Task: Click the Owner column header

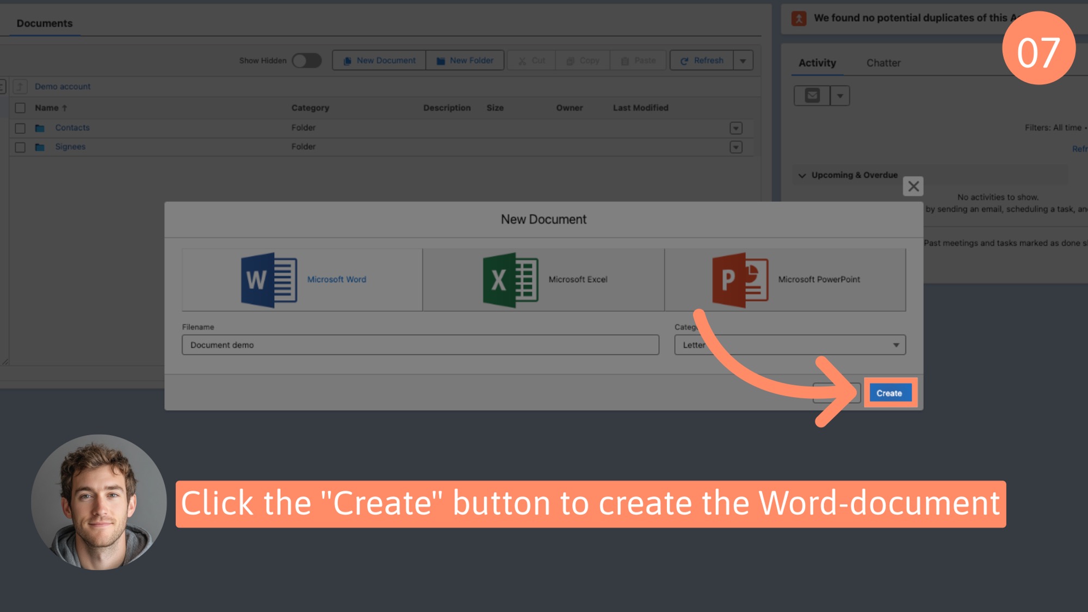Action: click(570, 108)
